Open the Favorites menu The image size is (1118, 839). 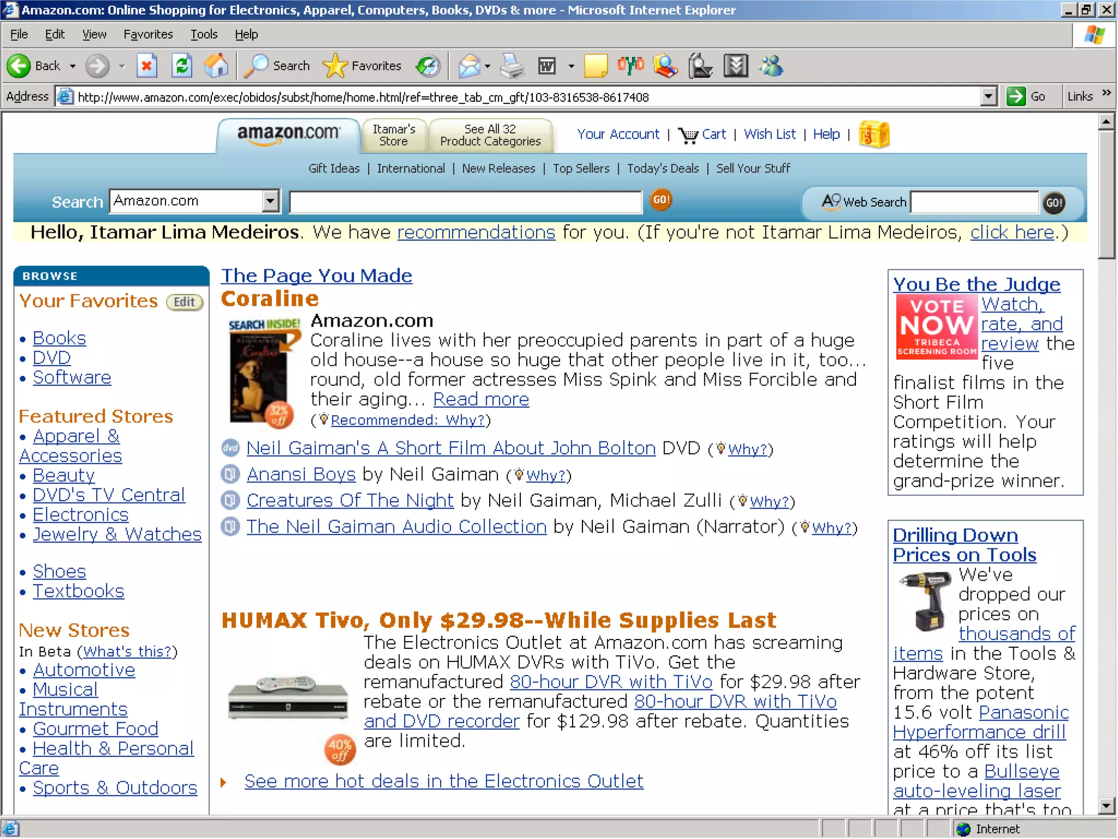coord(148,34)
